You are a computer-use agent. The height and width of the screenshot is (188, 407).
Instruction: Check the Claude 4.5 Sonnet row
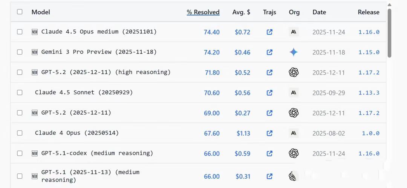pyautogui.click(x=20, y=92)
